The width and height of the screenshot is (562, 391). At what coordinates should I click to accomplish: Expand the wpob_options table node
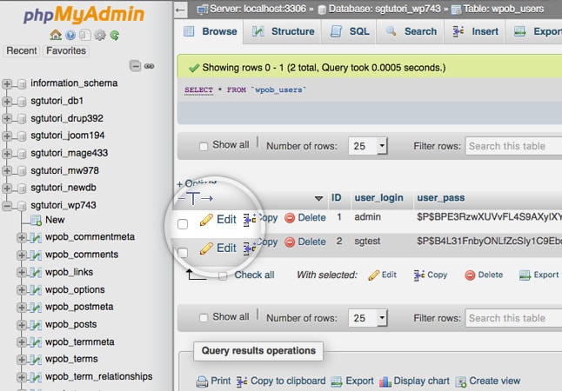pyautogui.click(x=21, y=289)
